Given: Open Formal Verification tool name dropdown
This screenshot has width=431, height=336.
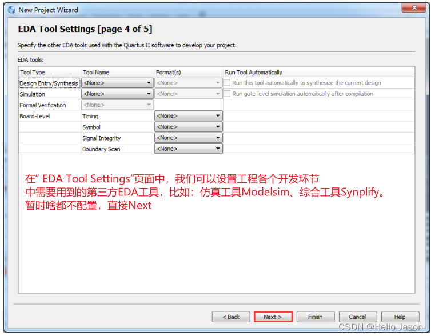Looking at the screenshot, I should point(117,105).
